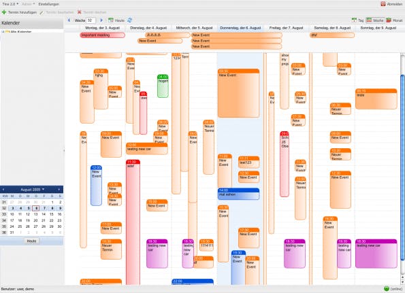
Task: Select the blue 14:00 event on Thursday
Action: [238, 194]
